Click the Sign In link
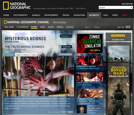The width and height of the screenshot is (134, 115). [x=87, y=27]
